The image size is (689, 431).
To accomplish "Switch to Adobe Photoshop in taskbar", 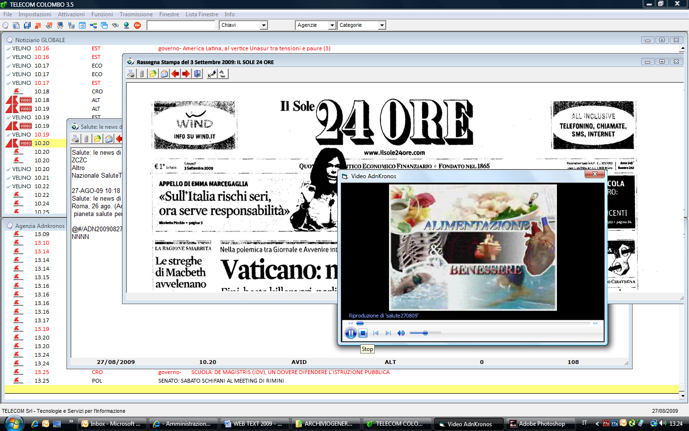I will coord(540,424).
